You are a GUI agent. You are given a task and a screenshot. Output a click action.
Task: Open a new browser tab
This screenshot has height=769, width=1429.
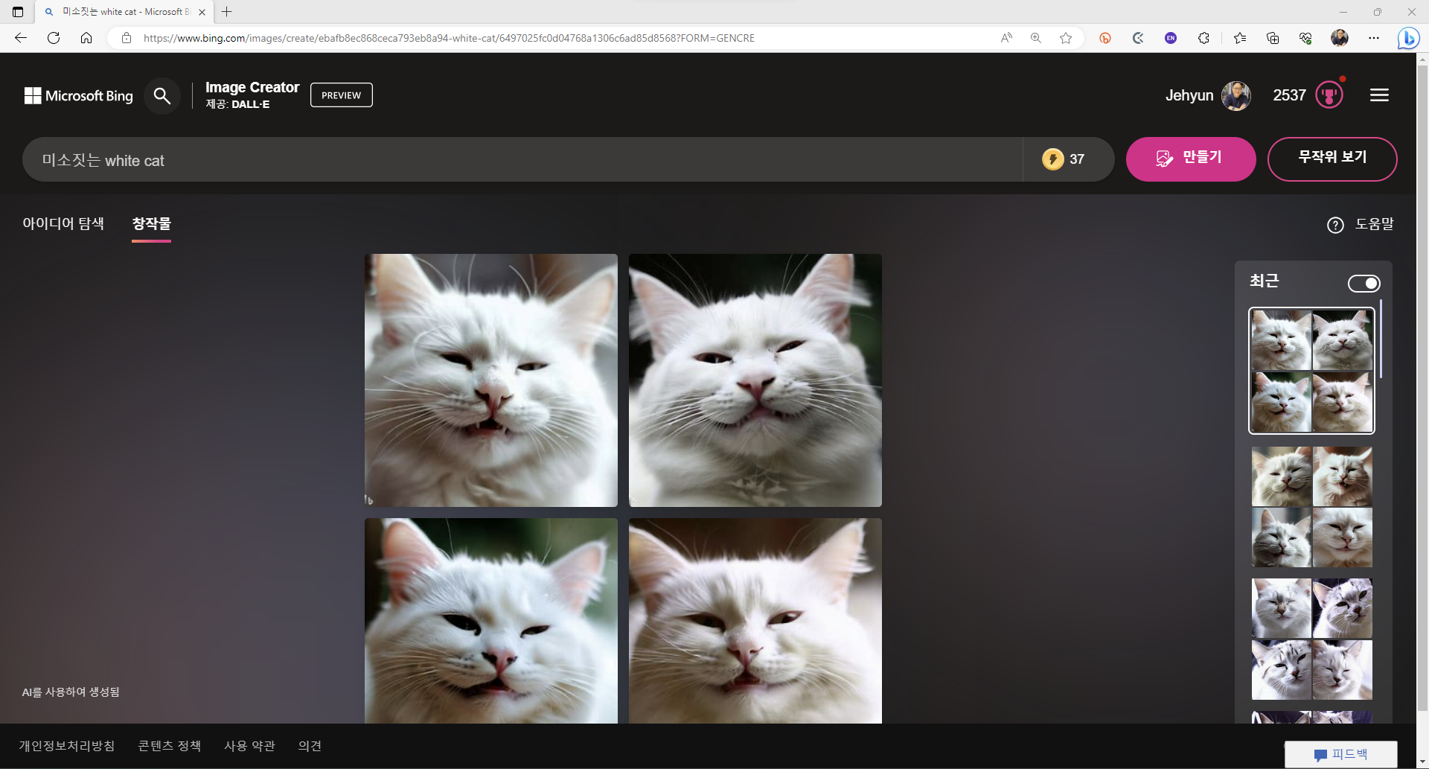tap(227, 12)
